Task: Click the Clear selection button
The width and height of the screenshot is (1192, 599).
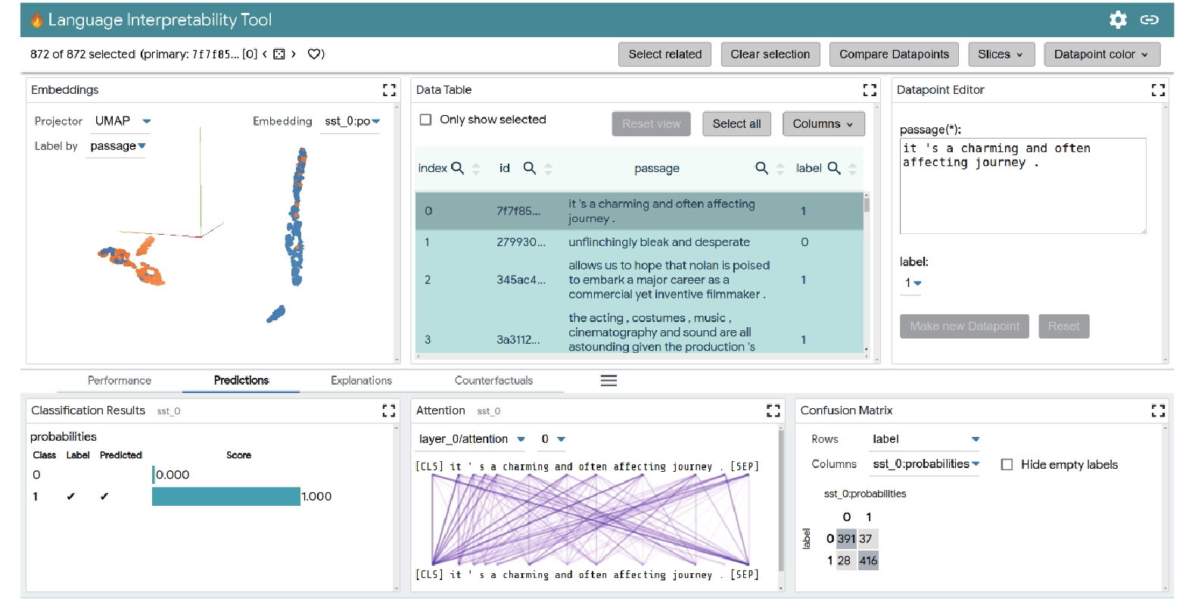Action: tap(770, 55)
